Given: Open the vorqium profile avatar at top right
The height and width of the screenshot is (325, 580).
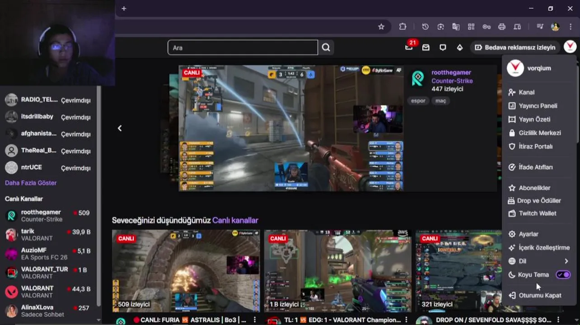Looking at the screenshot, I should tap(570, 47).
